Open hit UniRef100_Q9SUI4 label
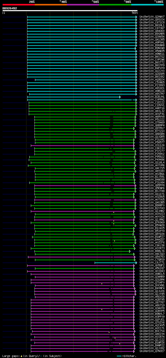This screenshot has width=166, height=358. (x=152, y=20)
